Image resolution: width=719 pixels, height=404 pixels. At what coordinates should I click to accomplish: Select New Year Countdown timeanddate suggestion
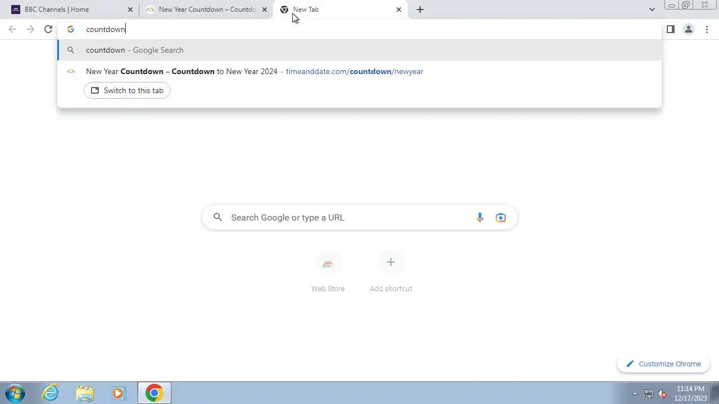(x=359, y=71)
